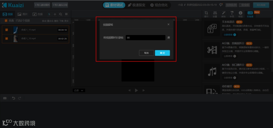Image resolution: width=273 pixels, height=128 pixels.
Task: Click 移动 action in media list header
Action: (44, 21)
